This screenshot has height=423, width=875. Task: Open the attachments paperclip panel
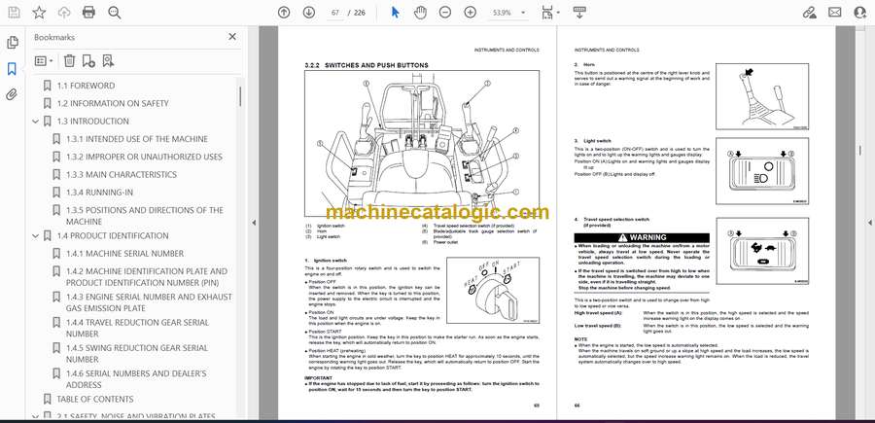click(x=12, y=94)
